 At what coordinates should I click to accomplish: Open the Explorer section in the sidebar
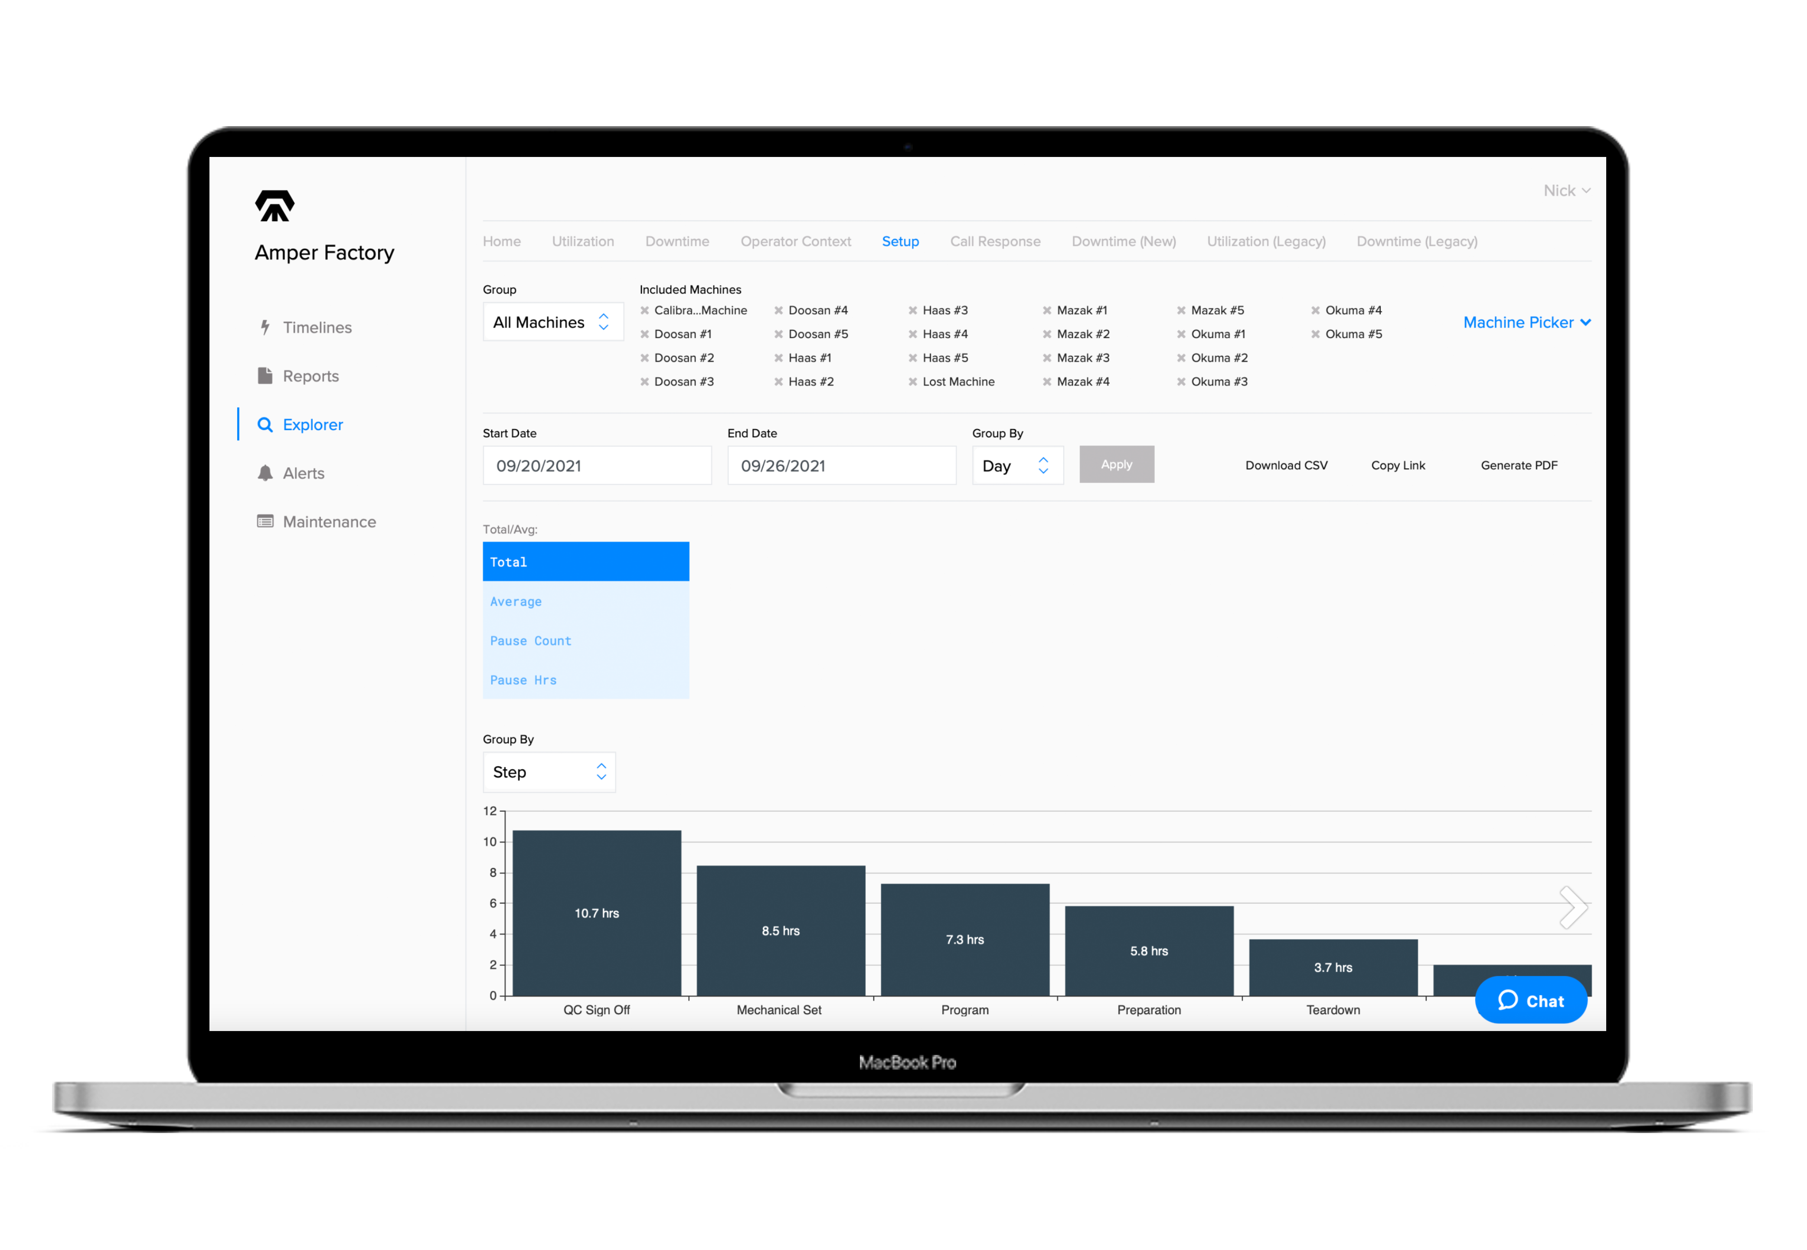(x=313, y=424)
